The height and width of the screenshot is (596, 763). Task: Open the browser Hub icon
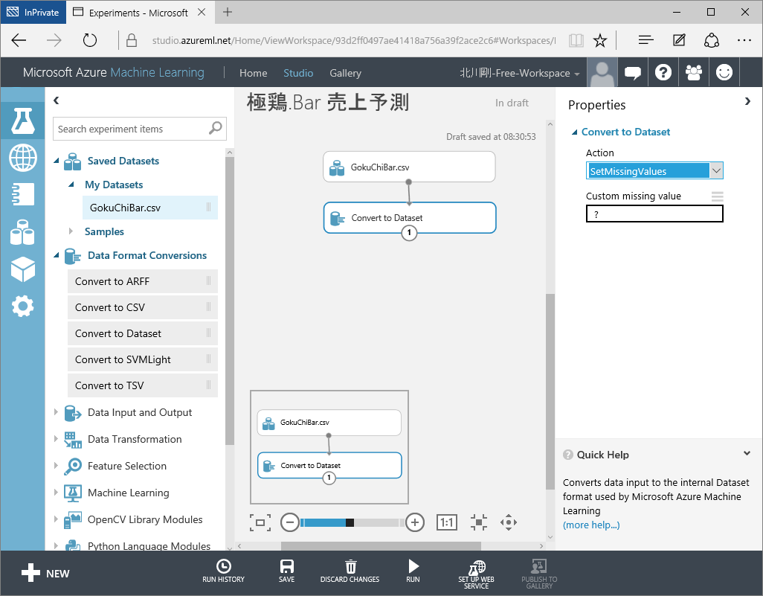(x=646, y=40)
